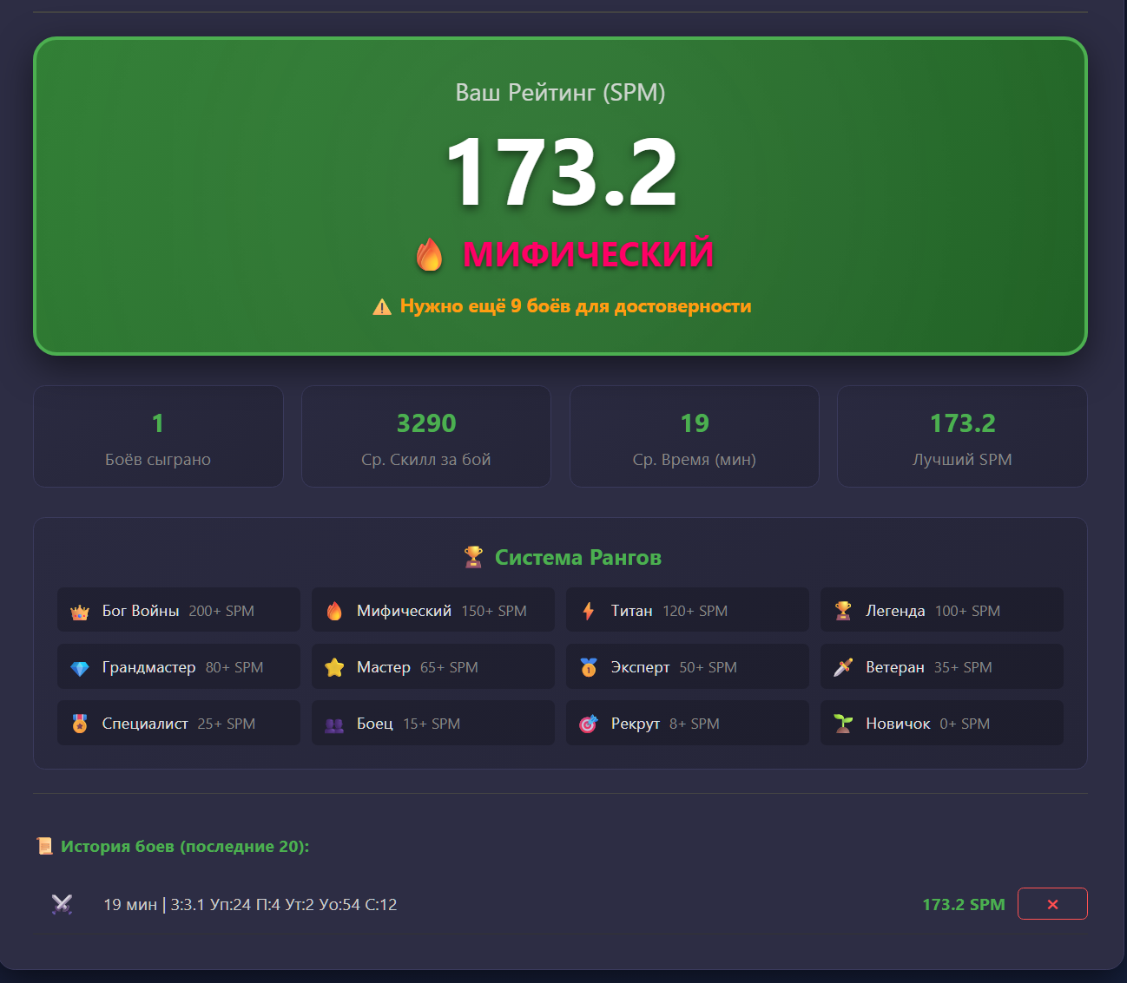The height and width of the screenshot is (983, 1127).
Task: Click the lightning bolt icon for Титан
Action: (x=589, y=612)
